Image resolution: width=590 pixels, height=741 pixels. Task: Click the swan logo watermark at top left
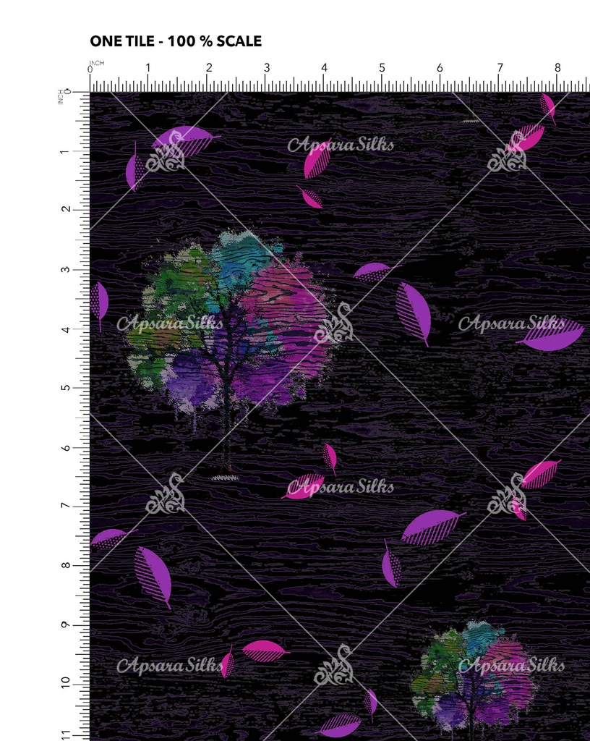tap(165, 153)
